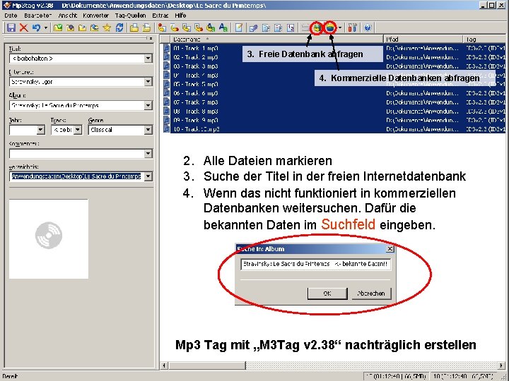
Task: Sort by the Pfad column header
Action: (x=423, y=40)
